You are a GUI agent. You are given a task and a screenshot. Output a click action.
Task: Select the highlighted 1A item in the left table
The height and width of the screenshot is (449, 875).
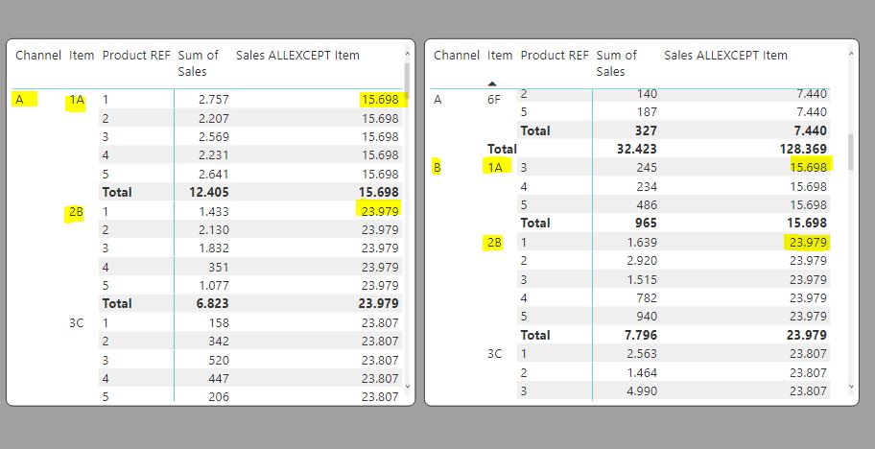coord(77,101)
